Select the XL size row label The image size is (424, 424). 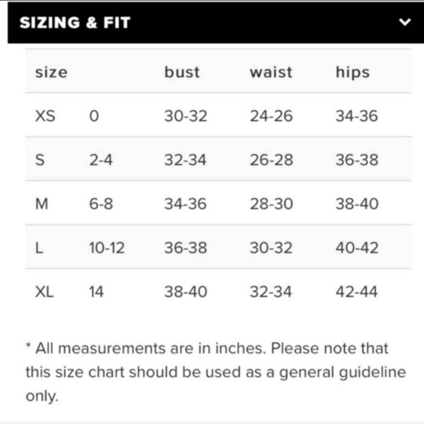[x=45, y=292]
